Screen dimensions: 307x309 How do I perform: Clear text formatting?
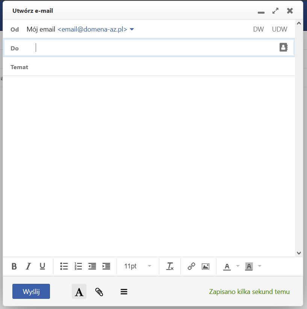point(170,266)
